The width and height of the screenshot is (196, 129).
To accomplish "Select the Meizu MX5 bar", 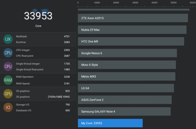I will tap(126, 77).
